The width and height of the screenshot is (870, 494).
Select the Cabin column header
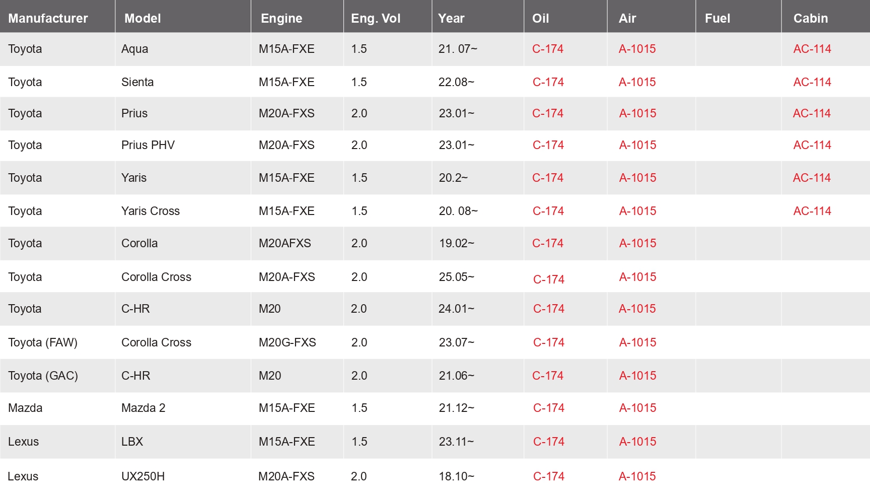click(811, 18)
